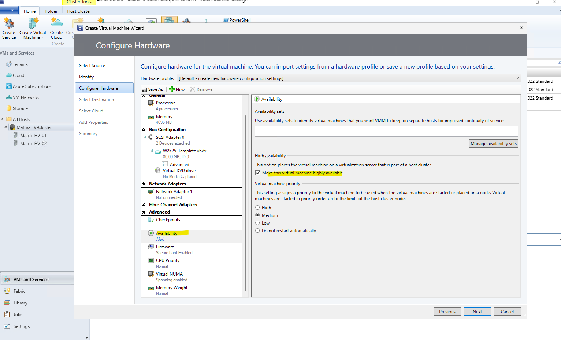561x340 pixels.
Task: Go to the Configure Hardware wizard step
Action: tap(104, 88)
